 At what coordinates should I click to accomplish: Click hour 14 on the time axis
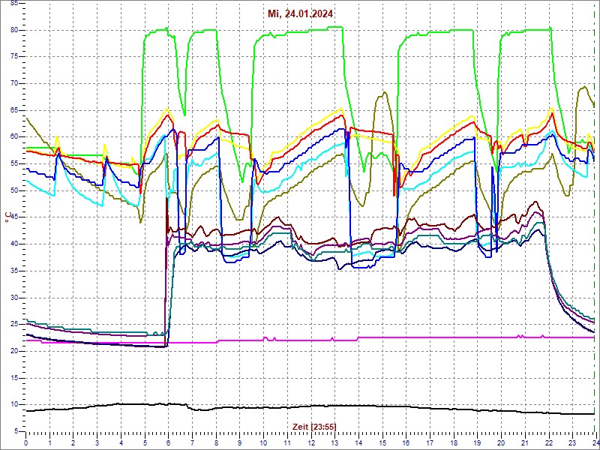pyautogui.click(x=358, y=442)
